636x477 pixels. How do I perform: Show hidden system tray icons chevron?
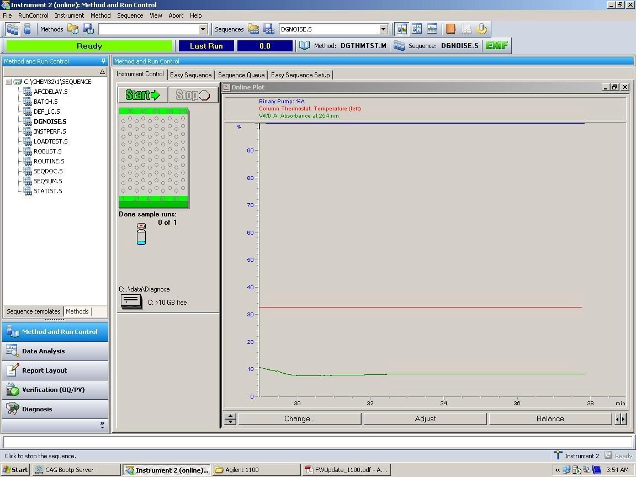557,470
